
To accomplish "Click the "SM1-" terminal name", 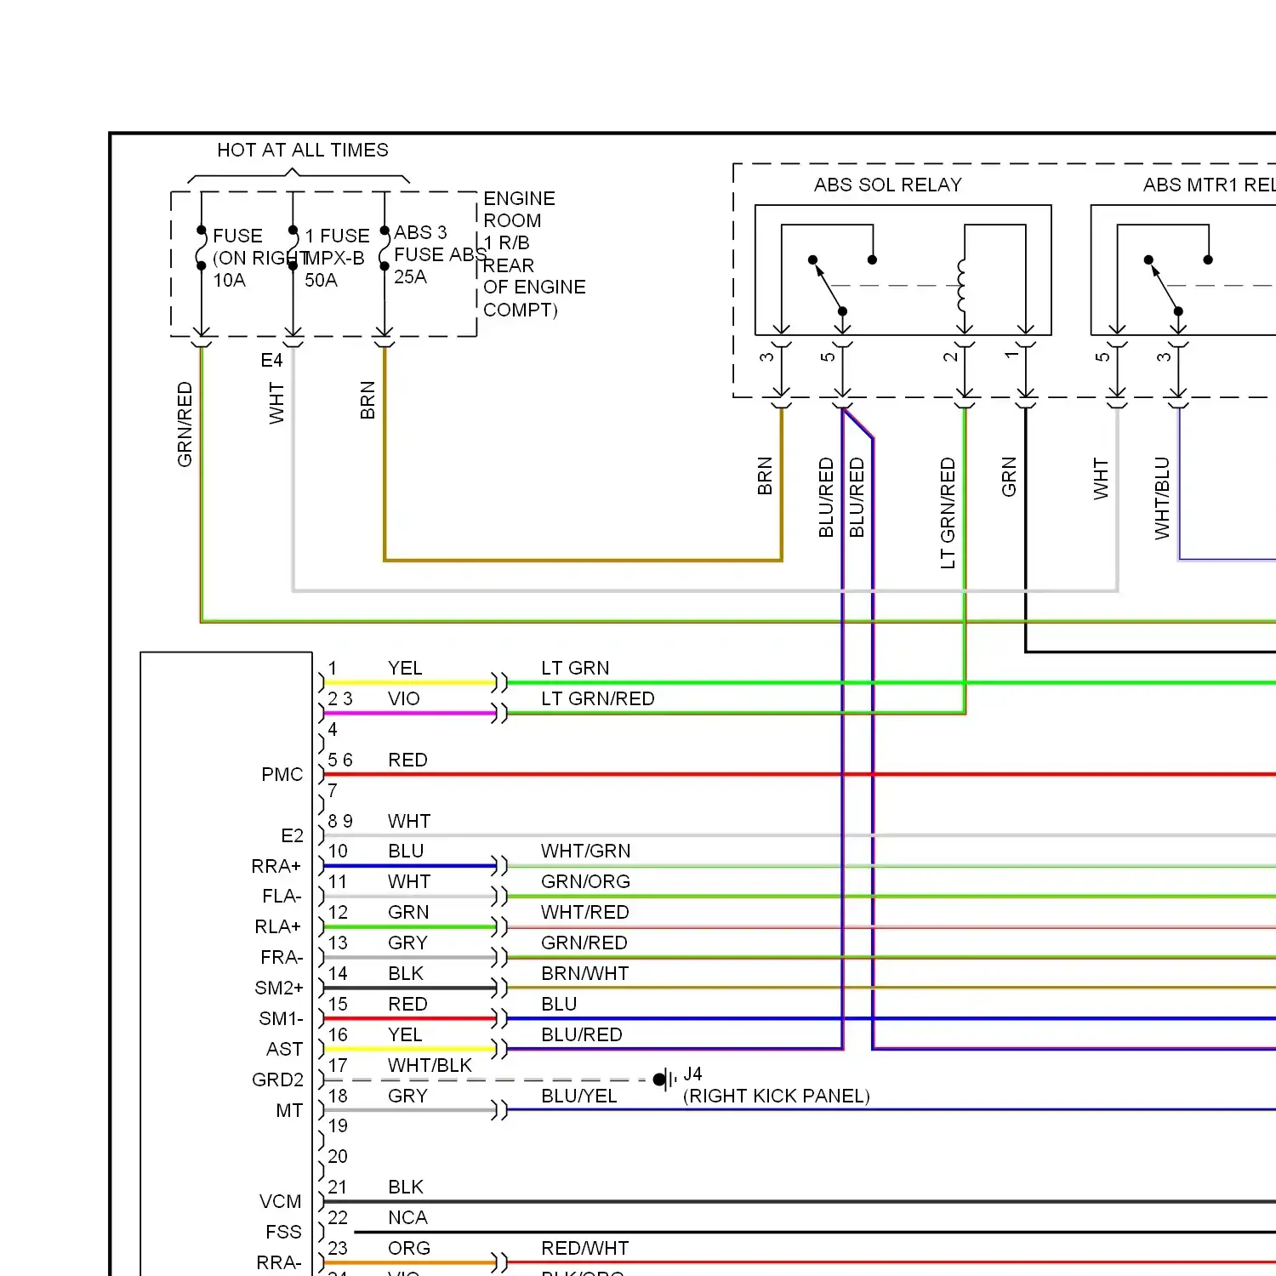I will tap(281, 1019).
